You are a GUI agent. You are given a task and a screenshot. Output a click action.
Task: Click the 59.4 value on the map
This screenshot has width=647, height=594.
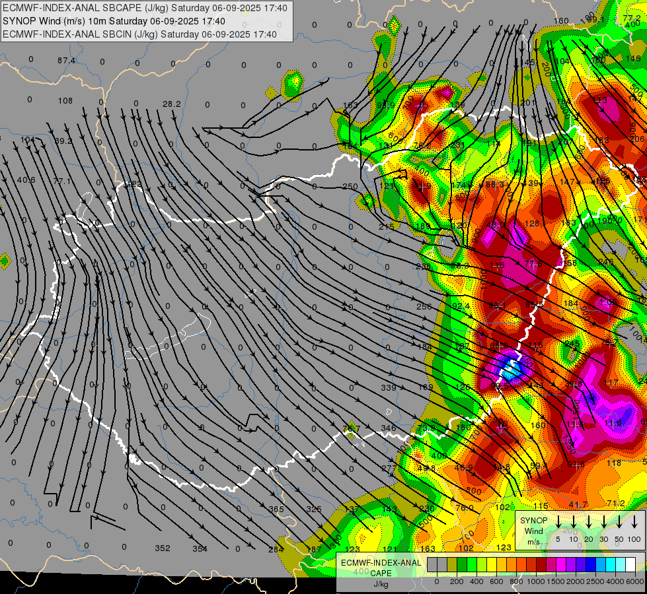point(539,465)
